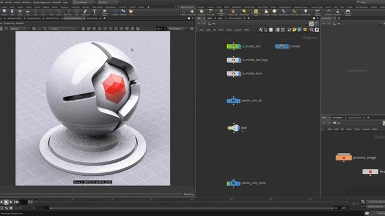Select the rs_shader_ball node
The width and height of the screenshot is (385, 216).
click(234, 46)
